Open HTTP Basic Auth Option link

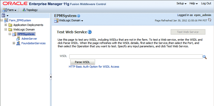click(94, 67)
